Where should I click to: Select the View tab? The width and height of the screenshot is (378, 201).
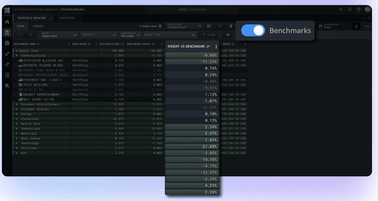(21, 26)
